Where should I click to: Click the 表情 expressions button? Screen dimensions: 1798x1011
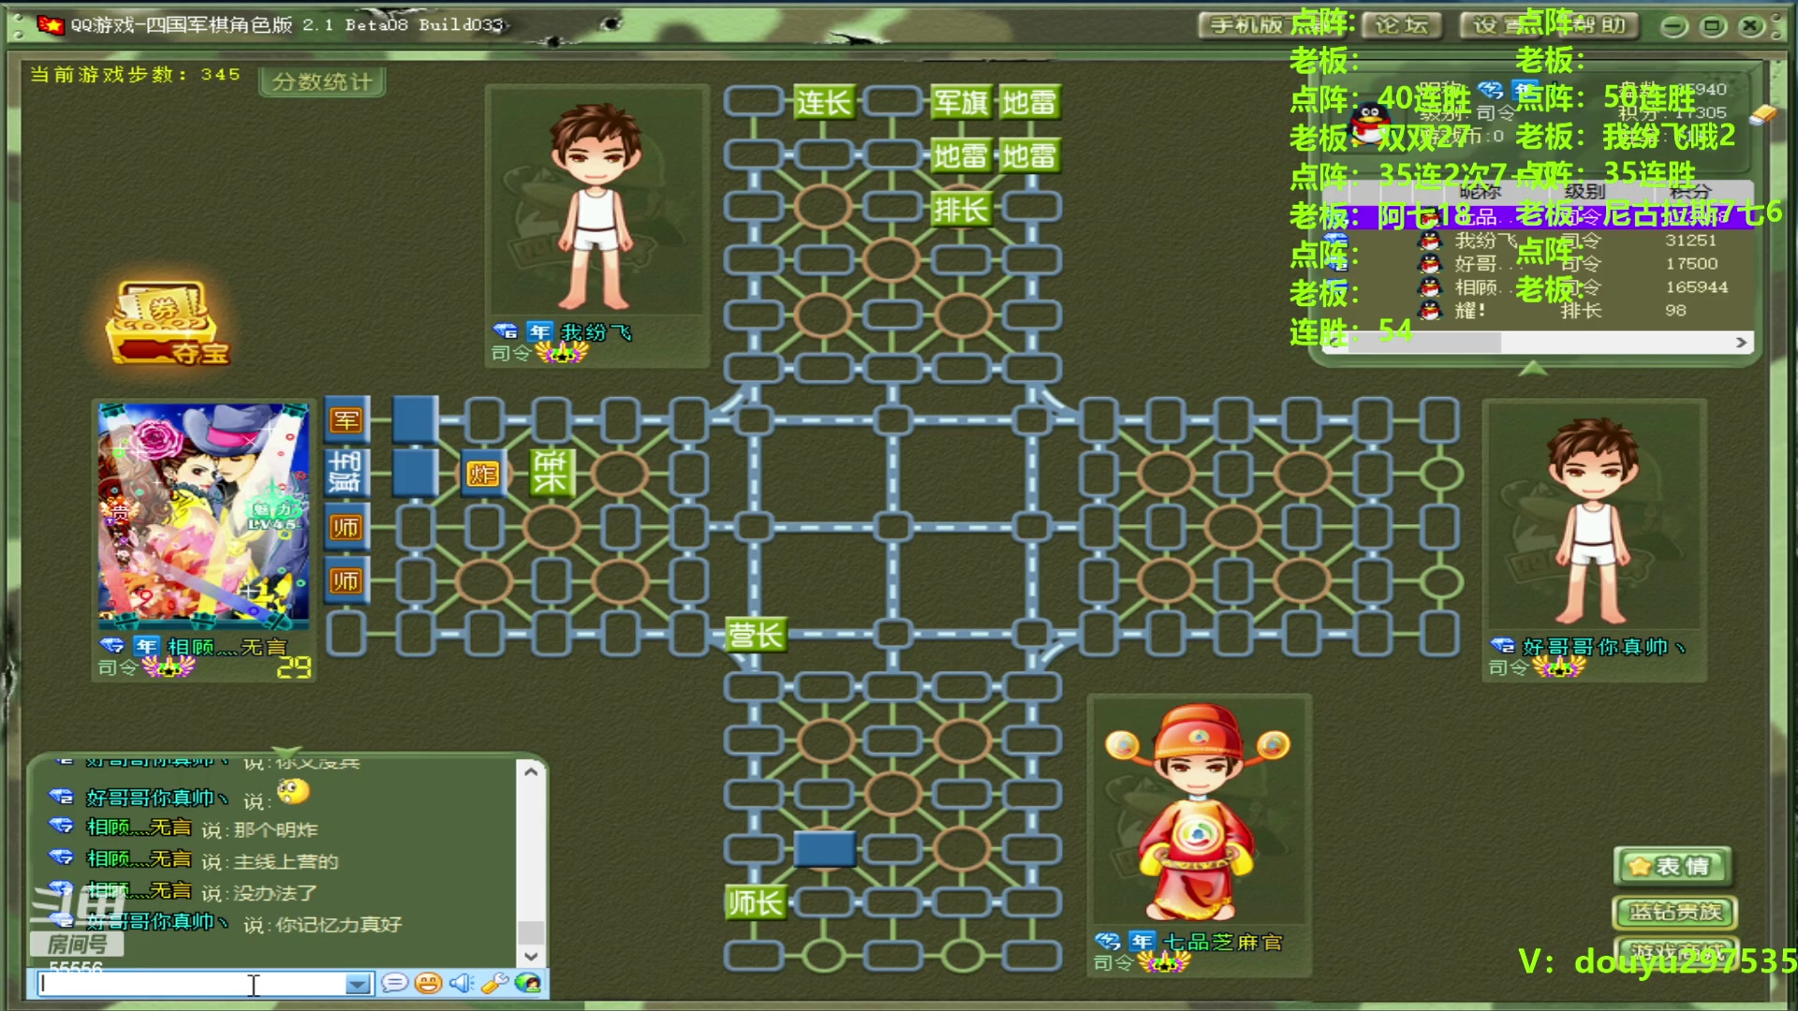(1672, 866)
